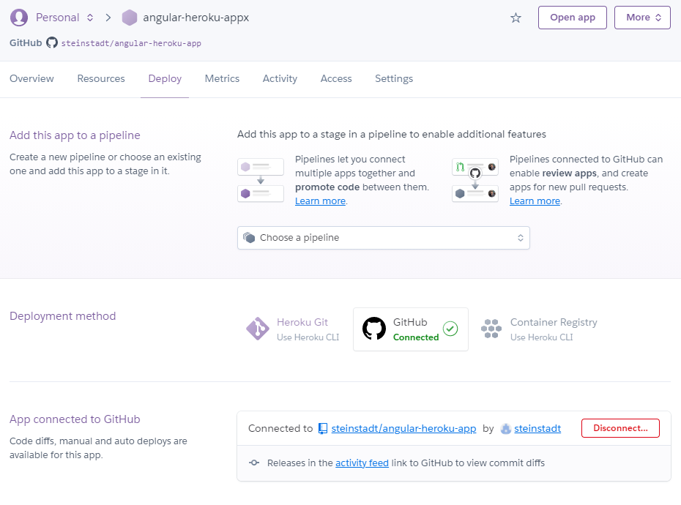Click the steinstadt user avatar icon
Viewport: 681px width, 505px height.
point(505,429)
